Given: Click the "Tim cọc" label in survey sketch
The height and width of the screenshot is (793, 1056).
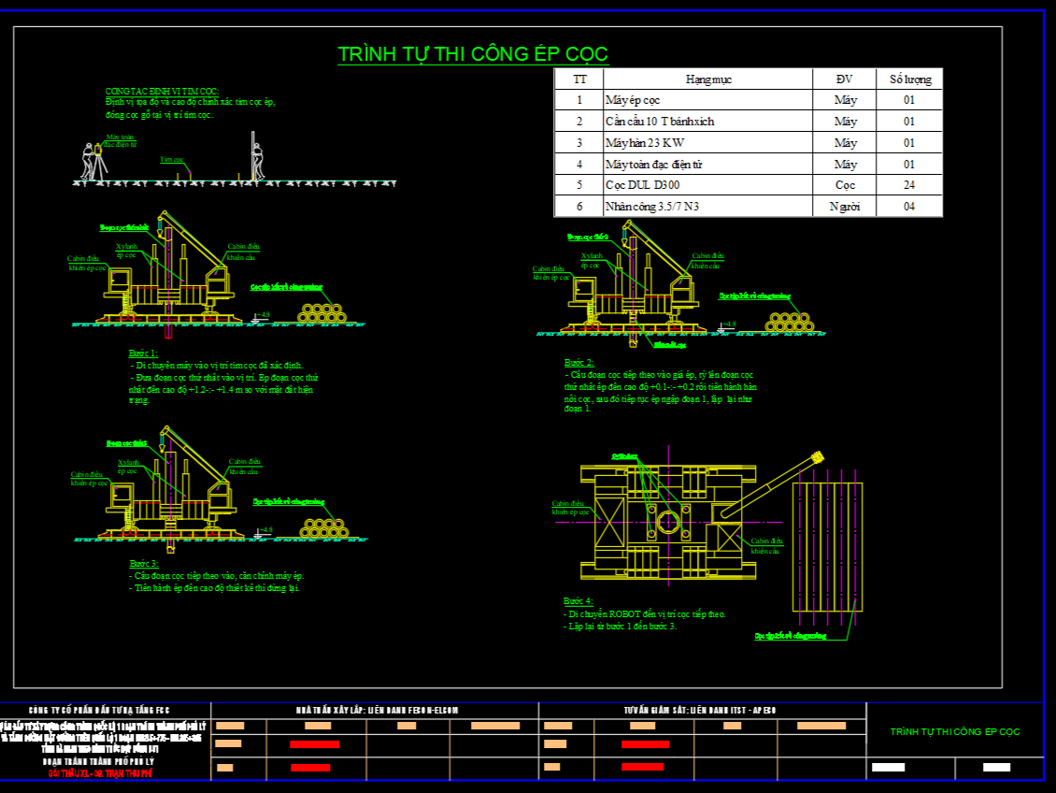Looking at the screenshot, I should (172, 160).
